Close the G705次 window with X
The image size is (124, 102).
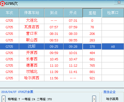point(119,2)
